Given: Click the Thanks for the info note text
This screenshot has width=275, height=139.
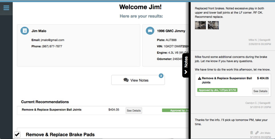Looking at the screenshot, I should (x=231, y=122).
